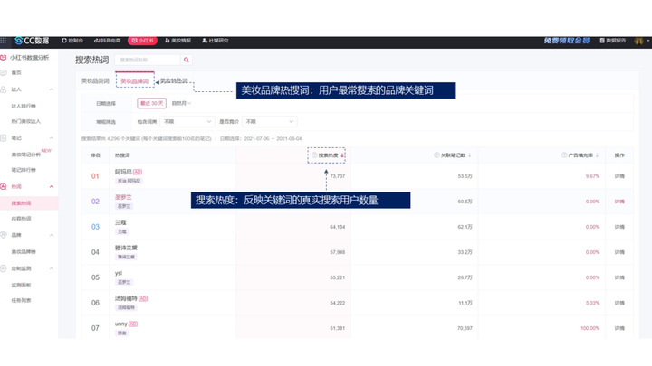Screen dimensions: 652x366
Task: Sort by the 广告填充率 column arrow
Action: (x=597, y=155)
